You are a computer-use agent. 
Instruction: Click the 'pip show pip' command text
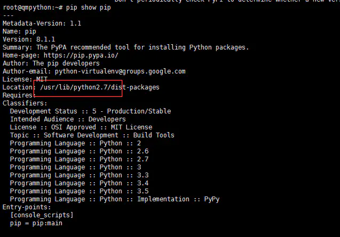(89, 7)
